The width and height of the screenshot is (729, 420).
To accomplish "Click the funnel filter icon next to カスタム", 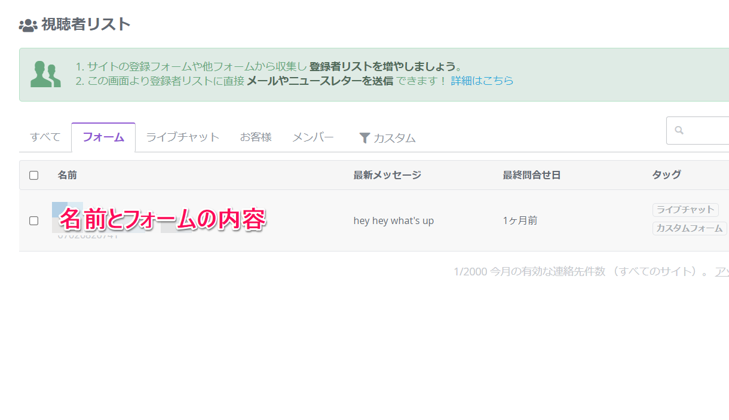I will click(364, 138).
